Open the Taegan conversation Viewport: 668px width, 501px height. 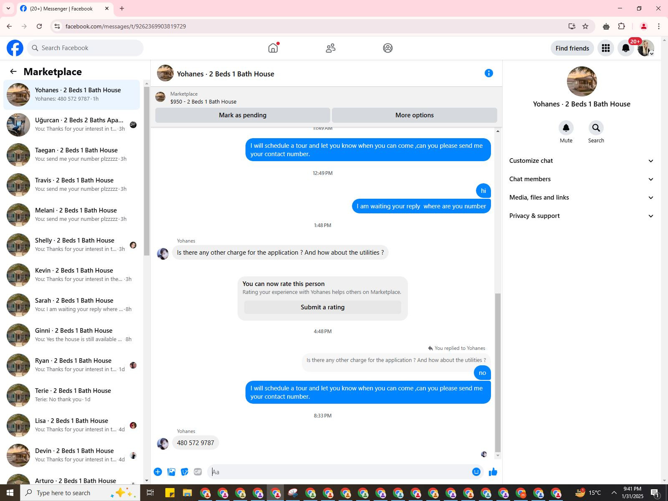tap(72, 155)
